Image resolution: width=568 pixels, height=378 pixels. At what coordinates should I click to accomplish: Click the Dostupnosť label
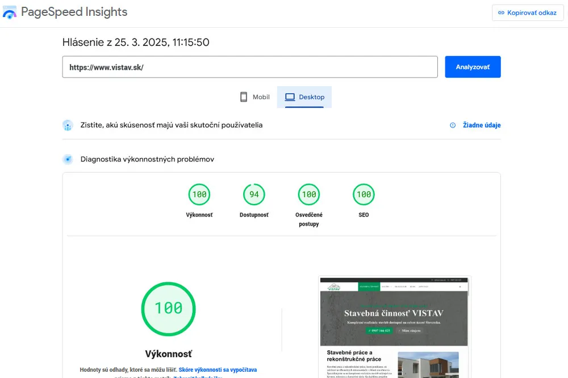[254, 215]
